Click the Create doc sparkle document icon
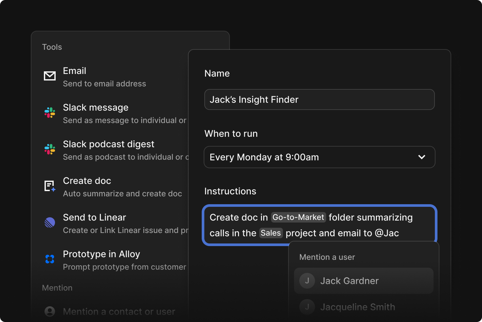The width and height of the screenshot is (482, 322). (50, 186)
